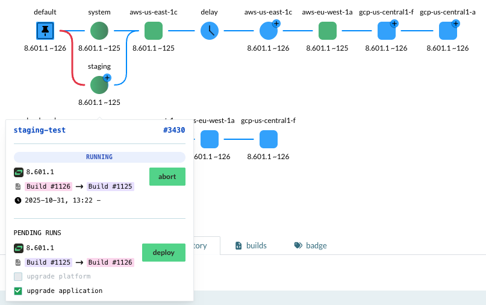Select the gcp-us-central1-a node
The image size is (486, 305).
(447, 31)
